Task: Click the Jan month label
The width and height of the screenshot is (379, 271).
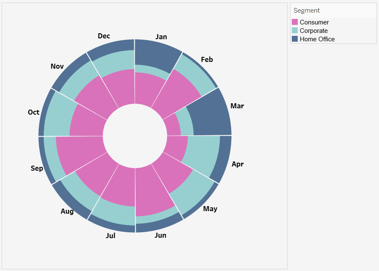Action: 161,37
